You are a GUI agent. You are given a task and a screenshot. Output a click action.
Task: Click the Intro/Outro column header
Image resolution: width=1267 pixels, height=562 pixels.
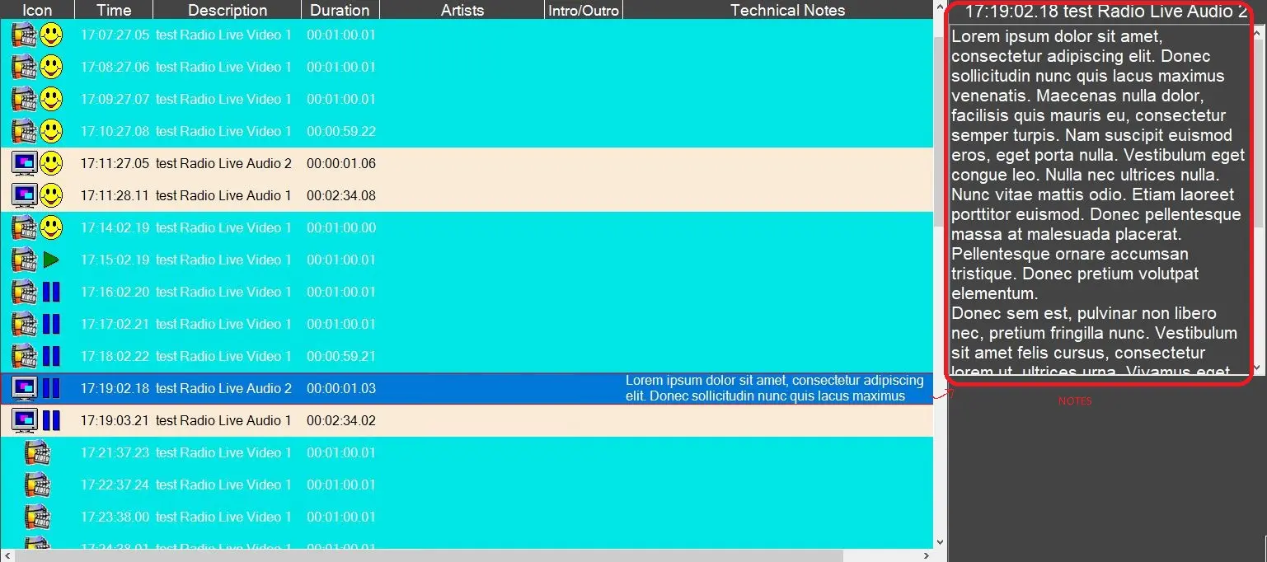coord(584,10)
